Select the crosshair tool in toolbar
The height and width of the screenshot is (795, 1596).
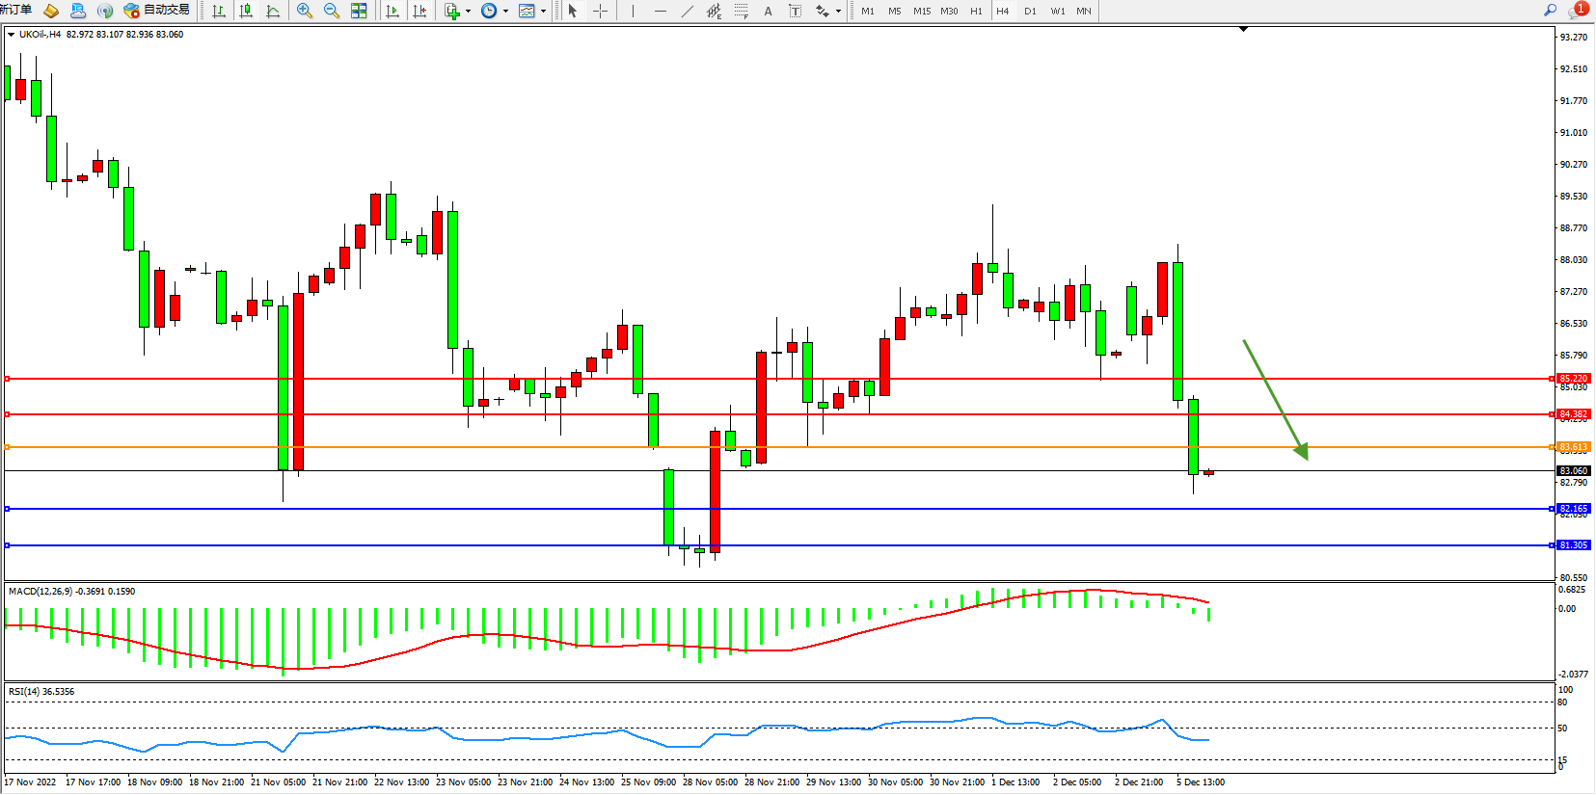click(x=600, y=11)
